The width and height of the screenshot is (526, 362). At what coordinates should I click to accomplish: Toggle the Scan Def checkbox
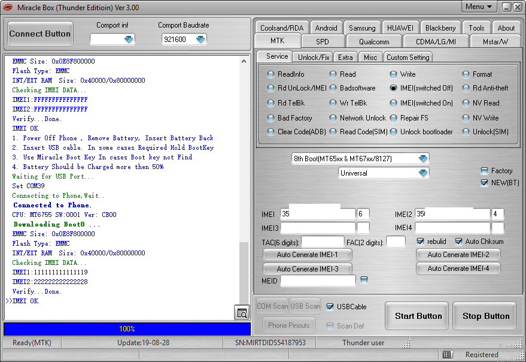point(330,325)
